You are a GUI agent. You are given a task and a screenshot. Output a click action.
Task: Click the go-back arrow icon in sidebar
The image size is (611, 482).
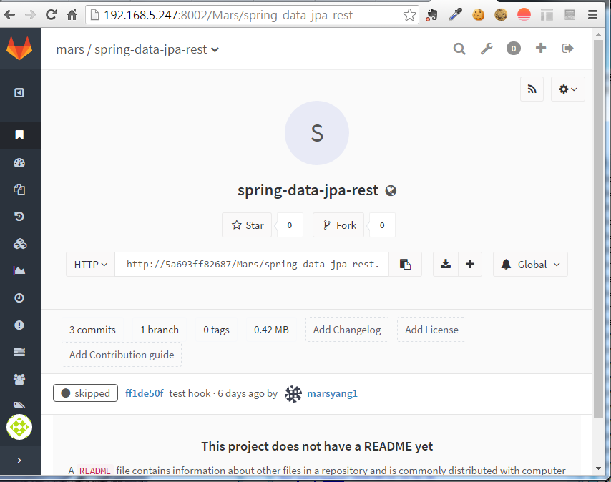point(19,93)
